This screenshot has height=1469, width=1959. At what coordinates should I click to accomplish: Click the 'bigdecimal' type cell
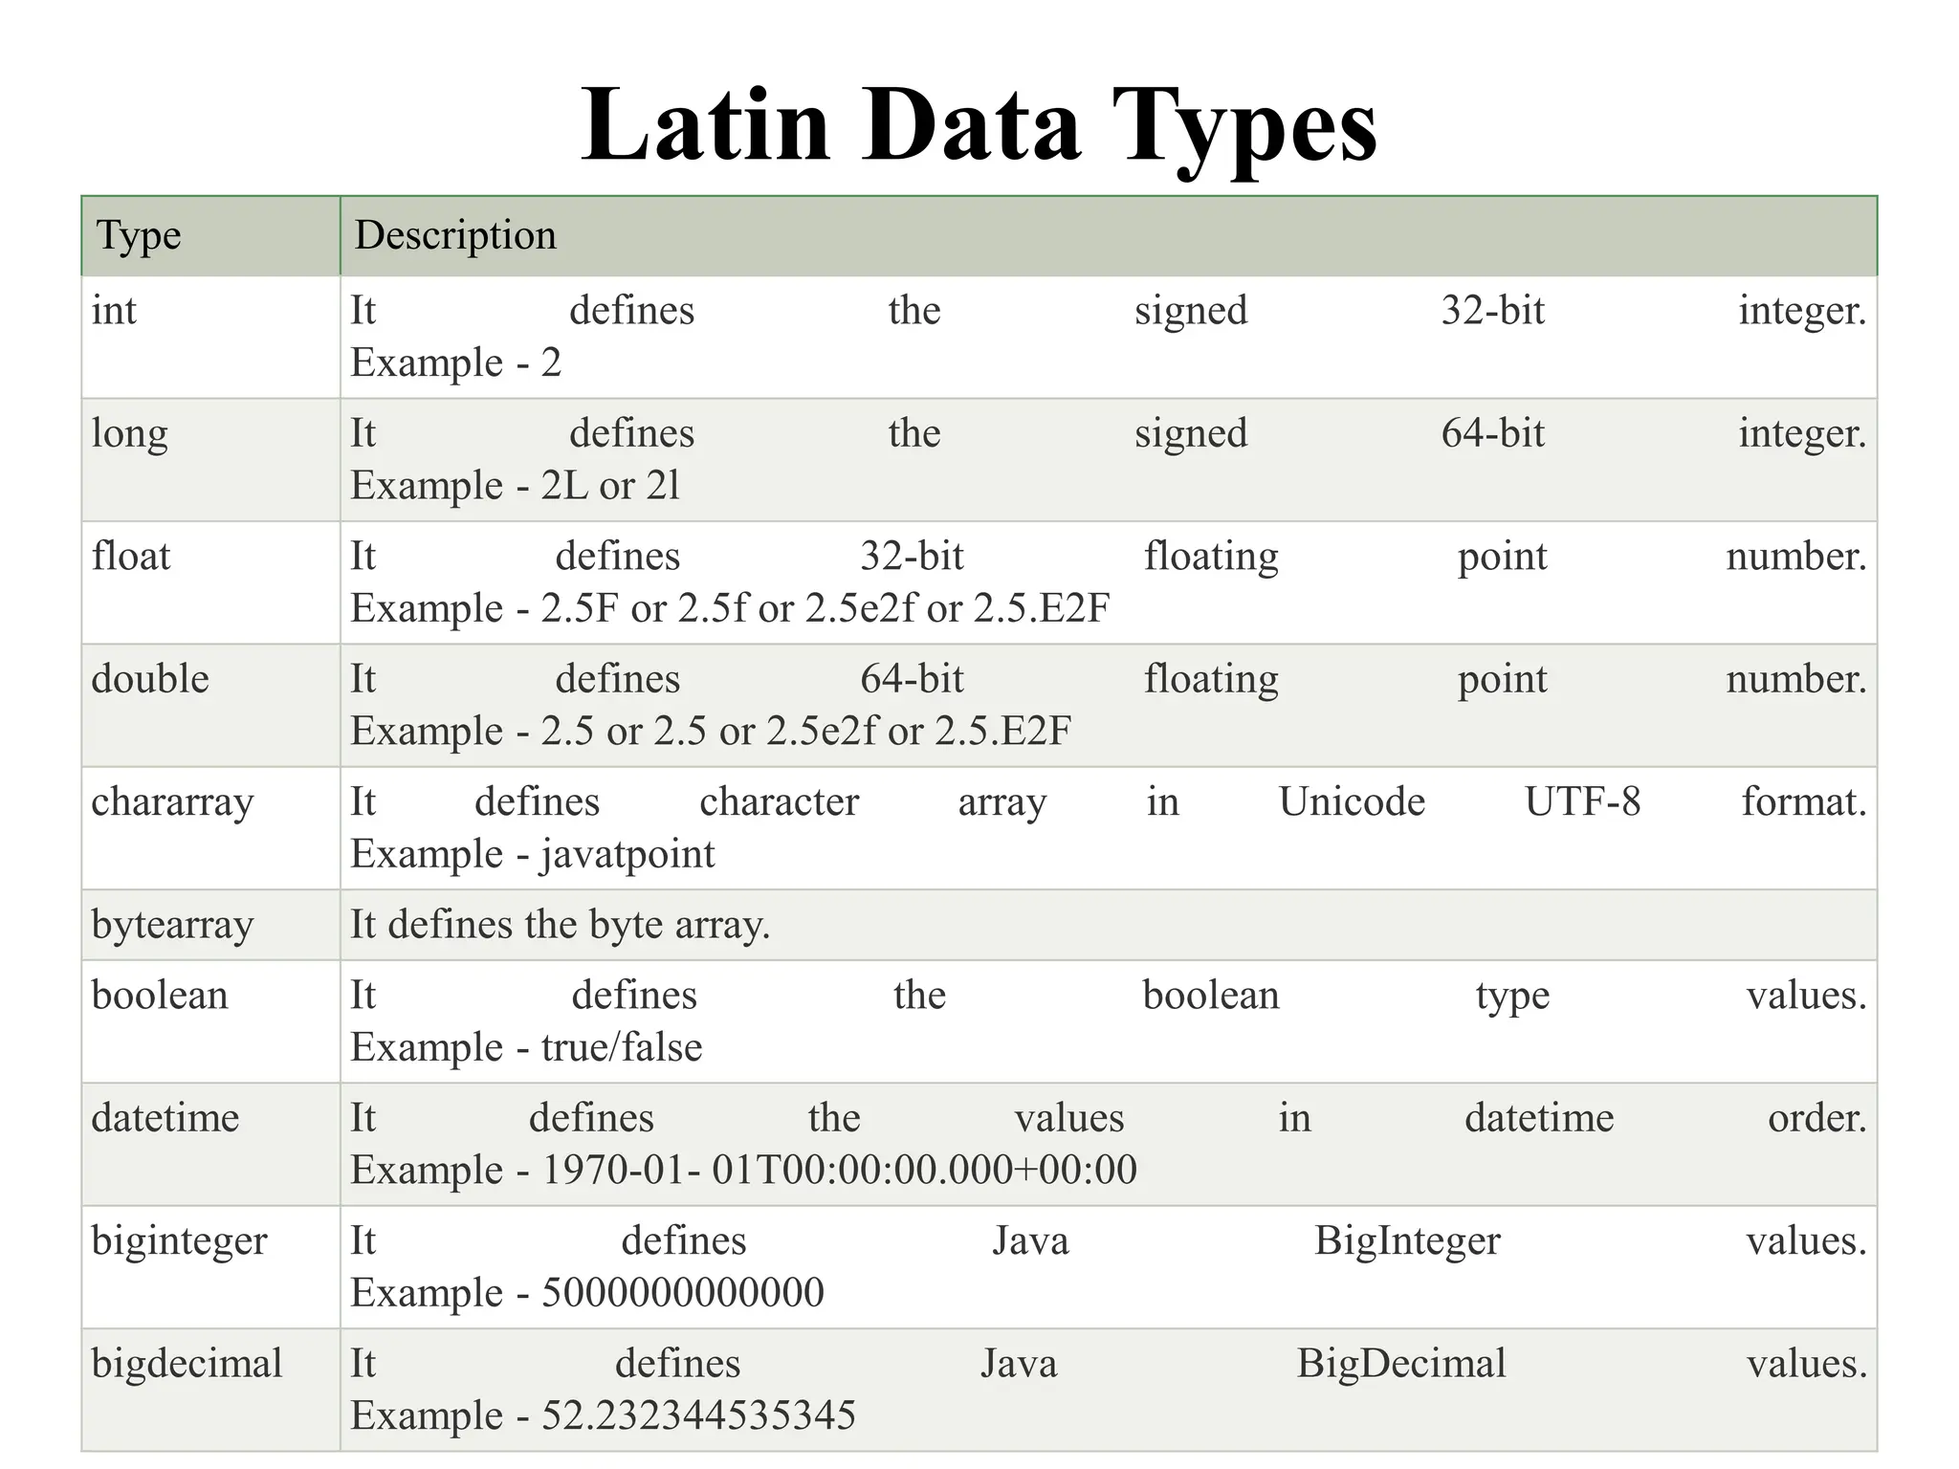[210, 1390]
